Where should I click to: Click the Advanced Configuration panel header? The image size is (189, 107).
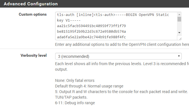point(95,4)
